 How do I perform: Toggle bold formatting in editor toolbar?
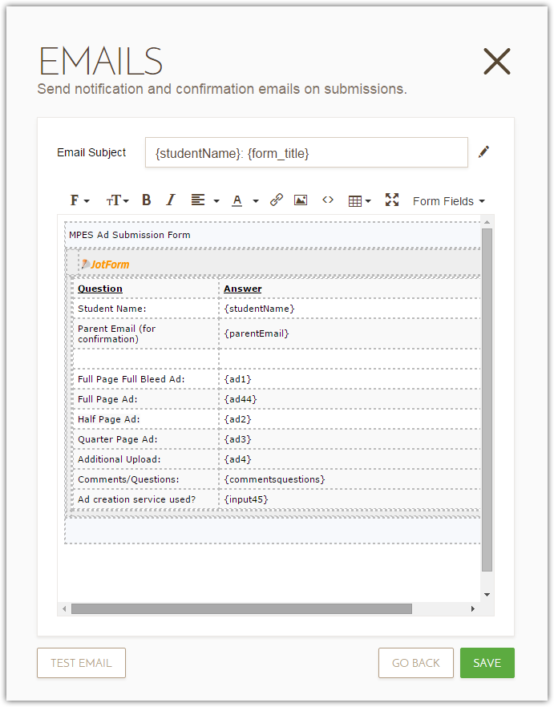[x=146, y=200]
